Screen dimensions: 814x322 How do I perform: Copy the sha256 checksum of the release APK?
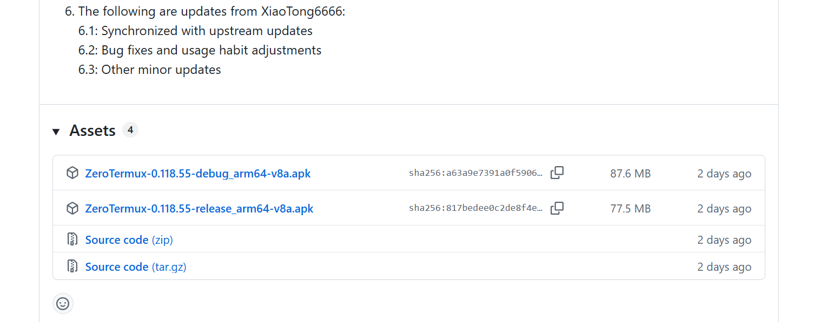pyautogui.click(x=557, y=208)
